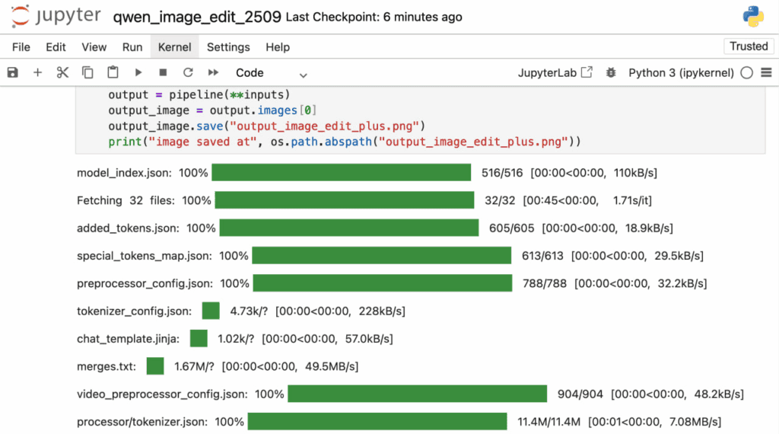
Task: Open the Settings menu
Action: pyautogui.click(x=228, y=47)
